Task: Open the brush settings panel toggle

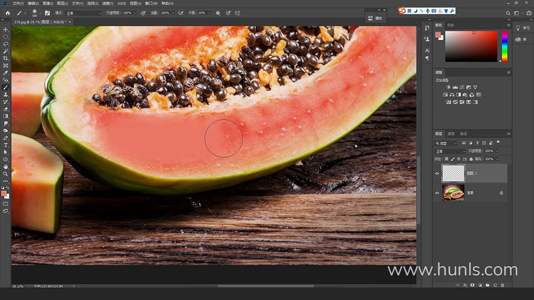Action: [47, 13]
